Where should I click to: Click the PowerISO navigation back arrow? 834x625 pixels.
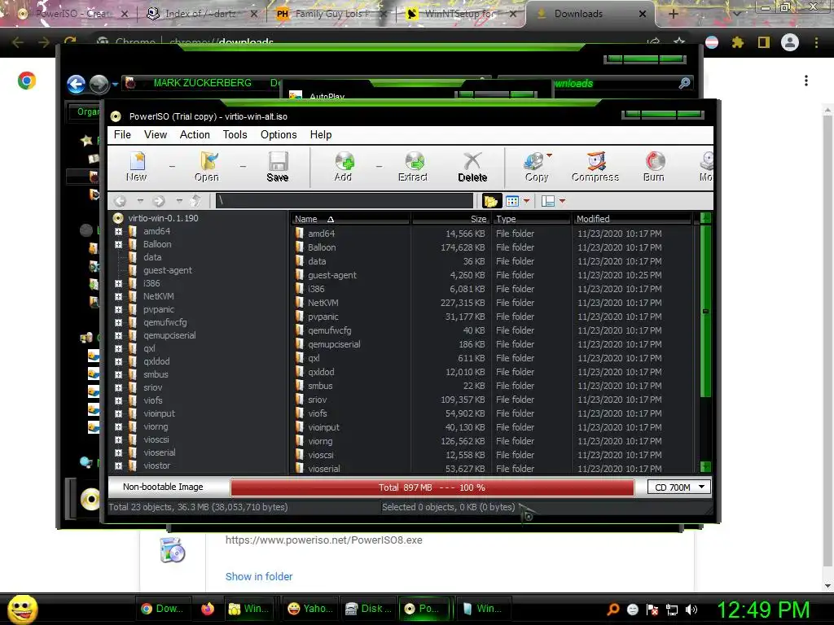121,201
